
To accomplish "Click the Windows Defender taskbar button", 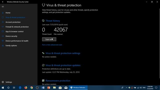I will (78, 88).
